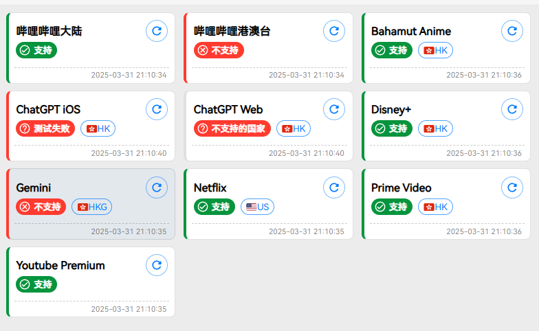Select the Disney+ title
Viewport: 539px width, 331px height.
[x=391, y=110]
